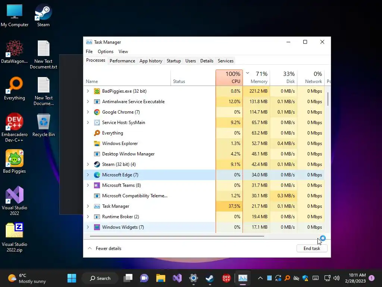The width and height of the screenshot is (382, 287).
Task: Select Embarcadero Dev-C++ desktop shortcut
Action: click(x=15, y=128)
